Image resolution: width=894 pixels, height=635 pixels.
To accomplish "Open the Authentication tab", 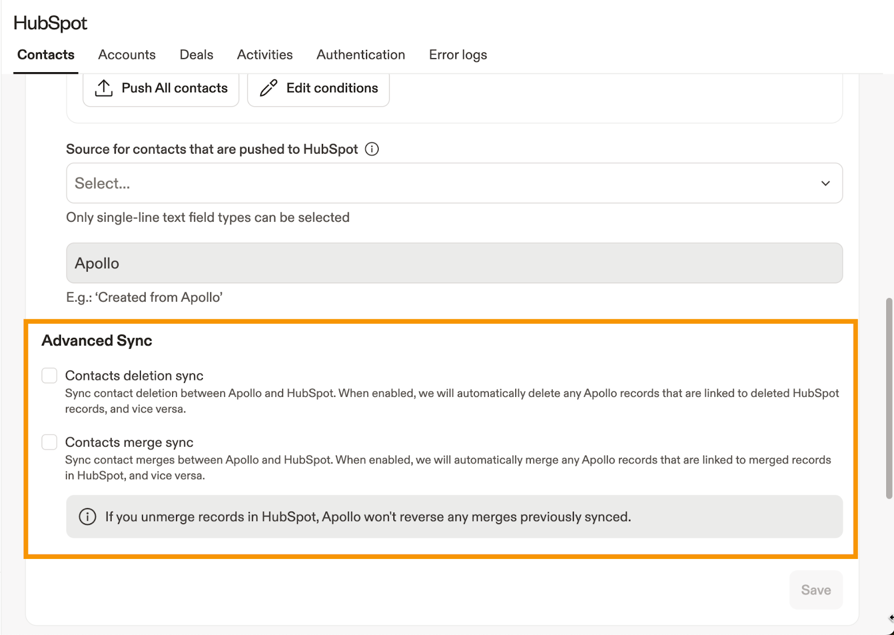I will pos(360,55).
